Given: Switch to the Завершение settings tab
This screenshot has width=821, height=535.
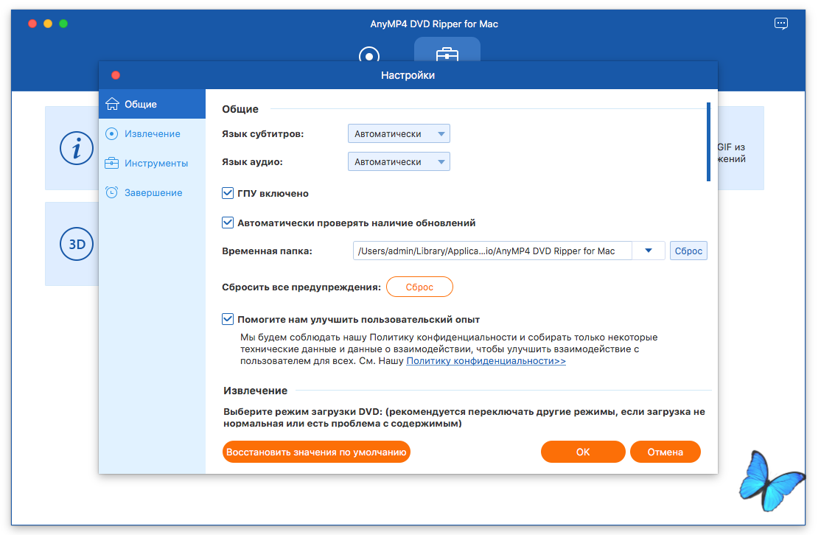Looking at the screenshot, I should click(x=153, y=192).
